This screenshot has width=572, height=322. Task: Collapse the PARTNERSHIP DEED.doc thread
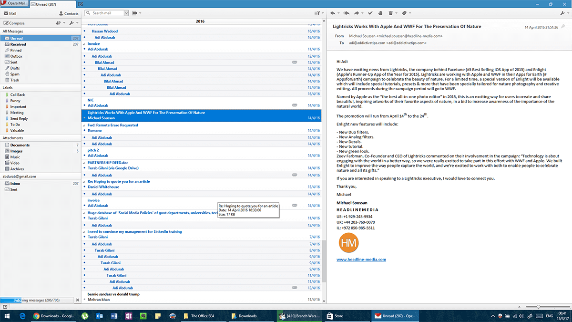pos(84,163)
